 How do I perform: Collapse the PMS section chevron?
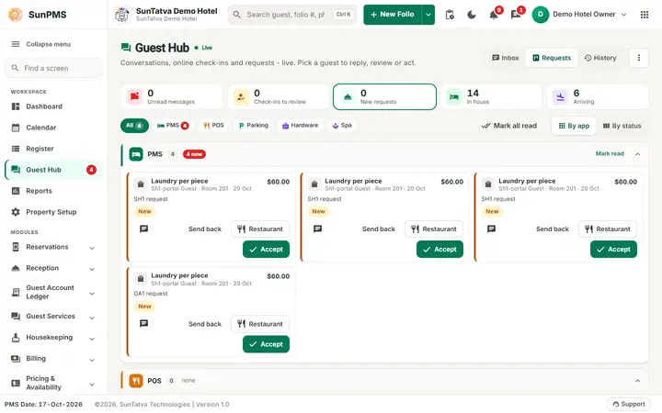[x=637, y=154]
